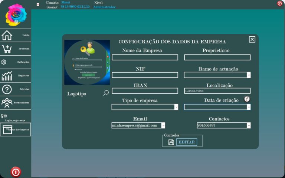Click the IBAN input field
The image size is (285, 178).
click(x=145, y=91)
